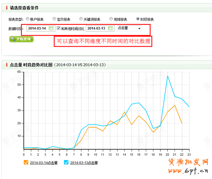The width and height of the screenshot is (212, 179).
Task: Click orange marker beside 点击量 chart title
Action: [x=7, y=65]
